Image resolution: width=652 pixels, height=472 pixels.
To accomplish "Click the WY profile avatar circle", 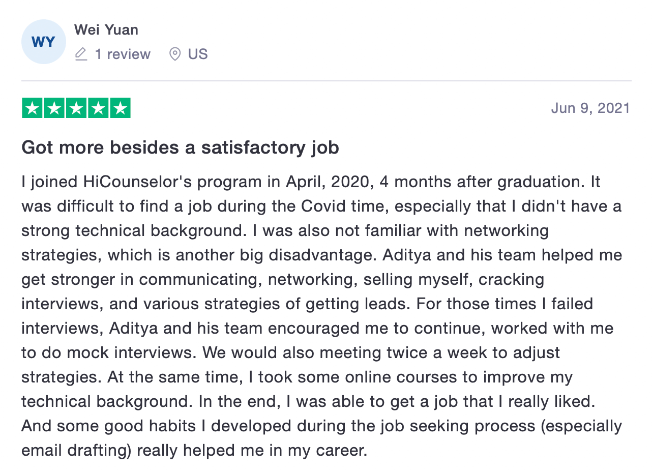I will point(43,42).
